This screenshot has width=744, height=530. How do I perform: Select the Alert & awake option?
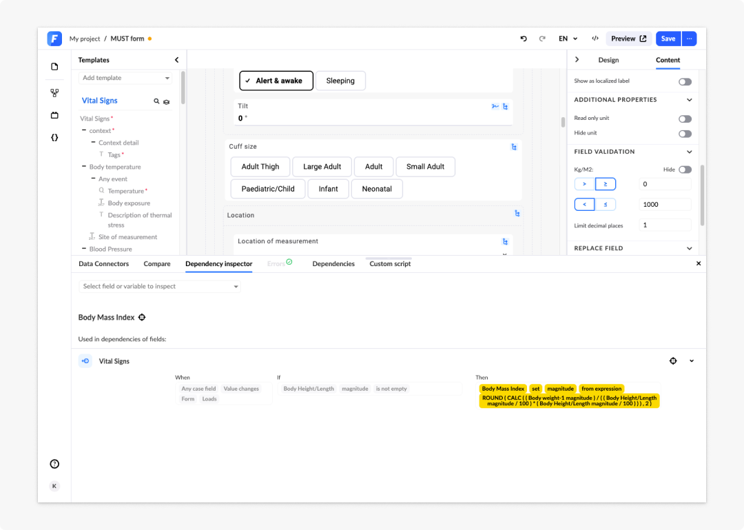pyautogui.click(x=276, y=81)
